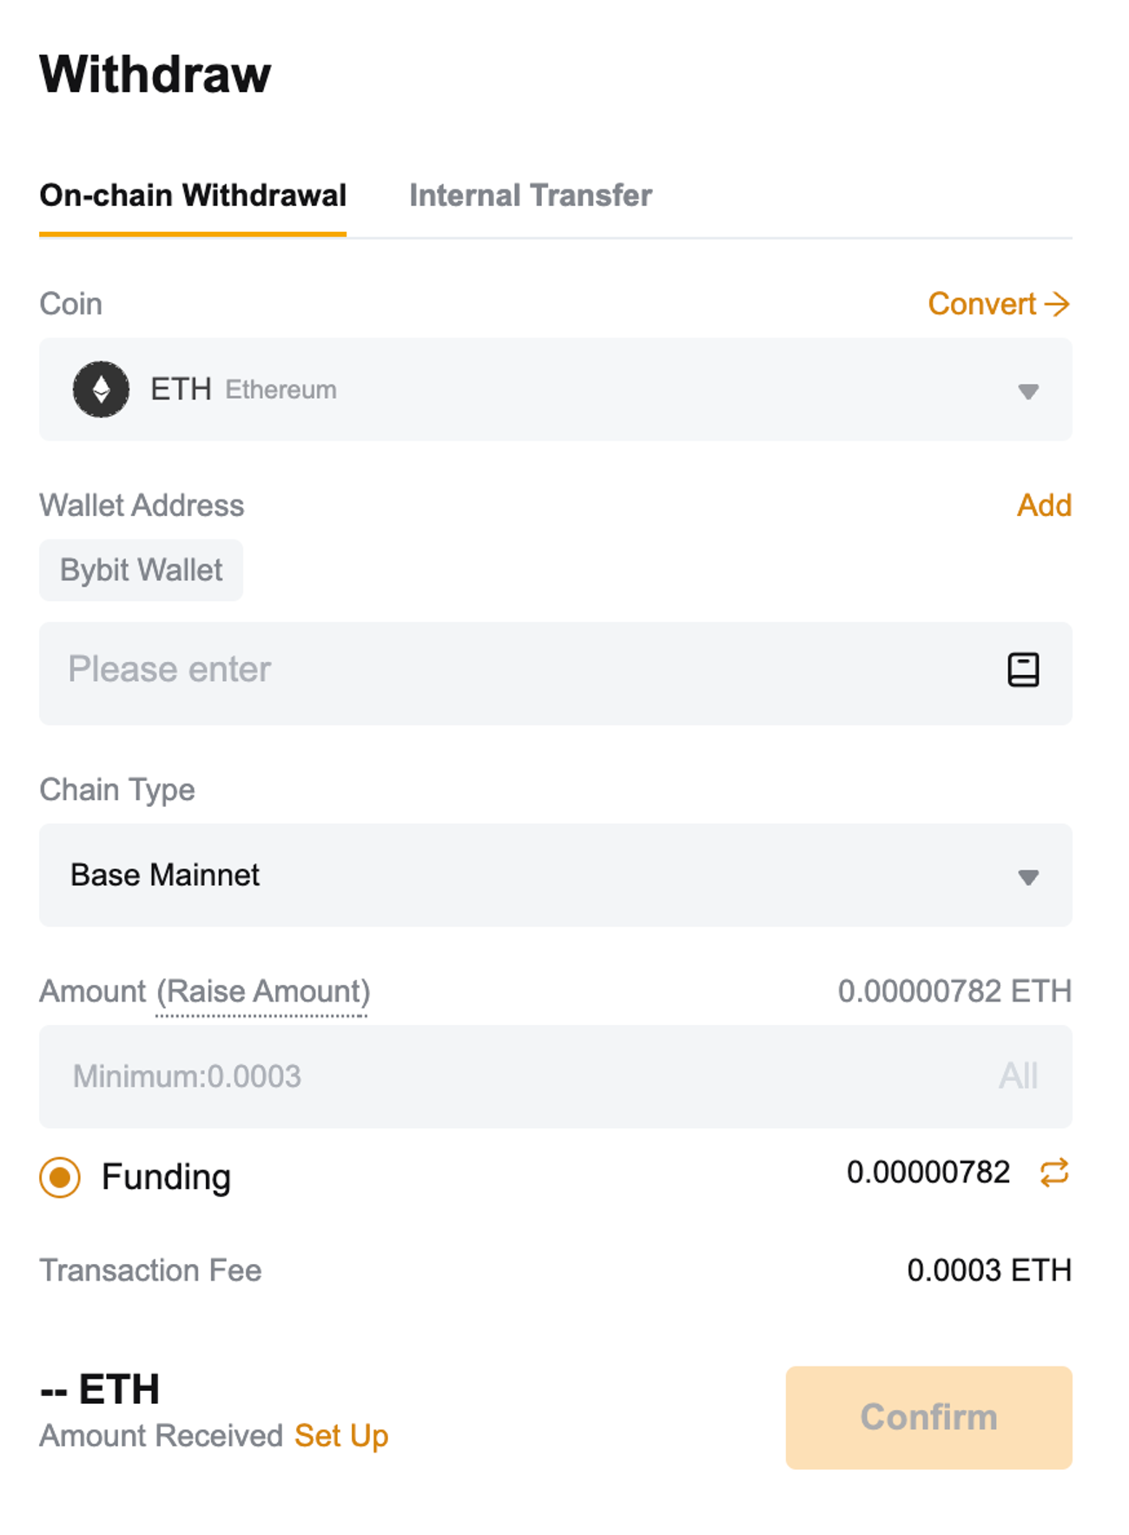This screenshot has height=1535, width=1129.
Task: Expand the Coin dropdown arrow
Action: pyautogui.click(x=1028, y=392)
